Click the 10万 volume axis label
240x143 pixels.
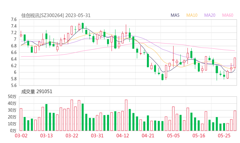[x=12, y=124]
